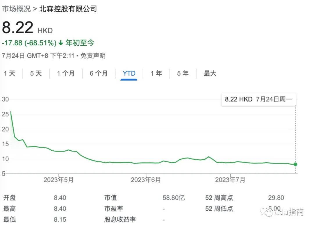The height and width of the screenshot is (226, 314).
Task: Show the 5 年 chart range
Action: 183,73
